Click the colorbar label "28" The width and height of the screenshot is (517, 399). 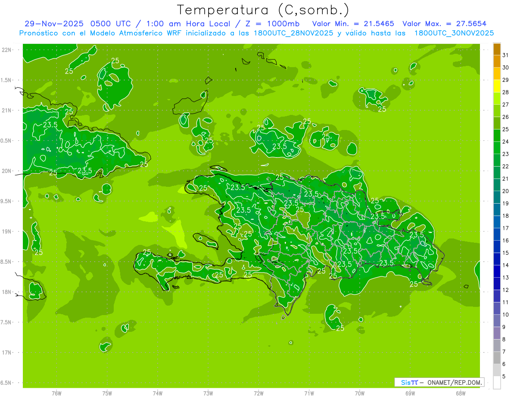[506, 92]
